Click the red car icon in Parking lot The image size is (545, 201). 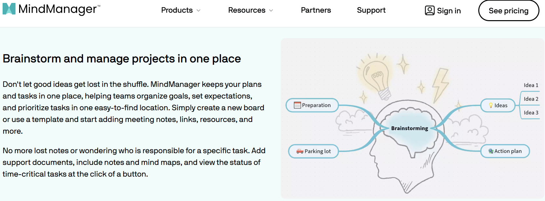click(x=300, y=151)
